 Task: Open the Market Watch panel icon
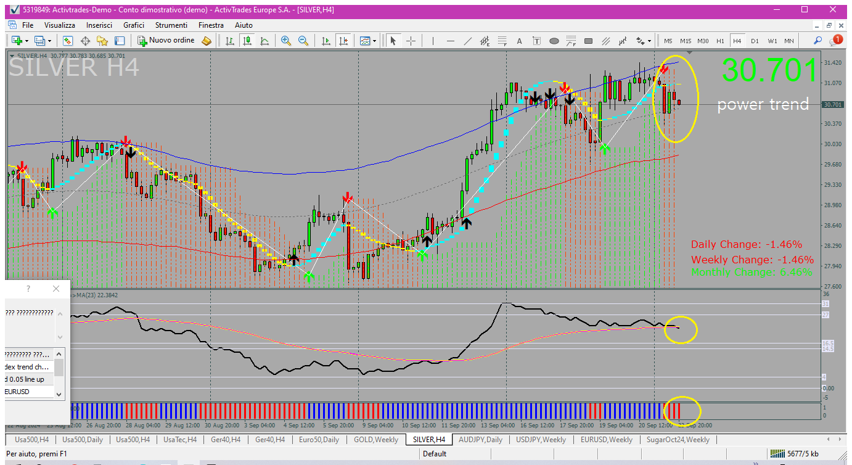coord(68,41)
